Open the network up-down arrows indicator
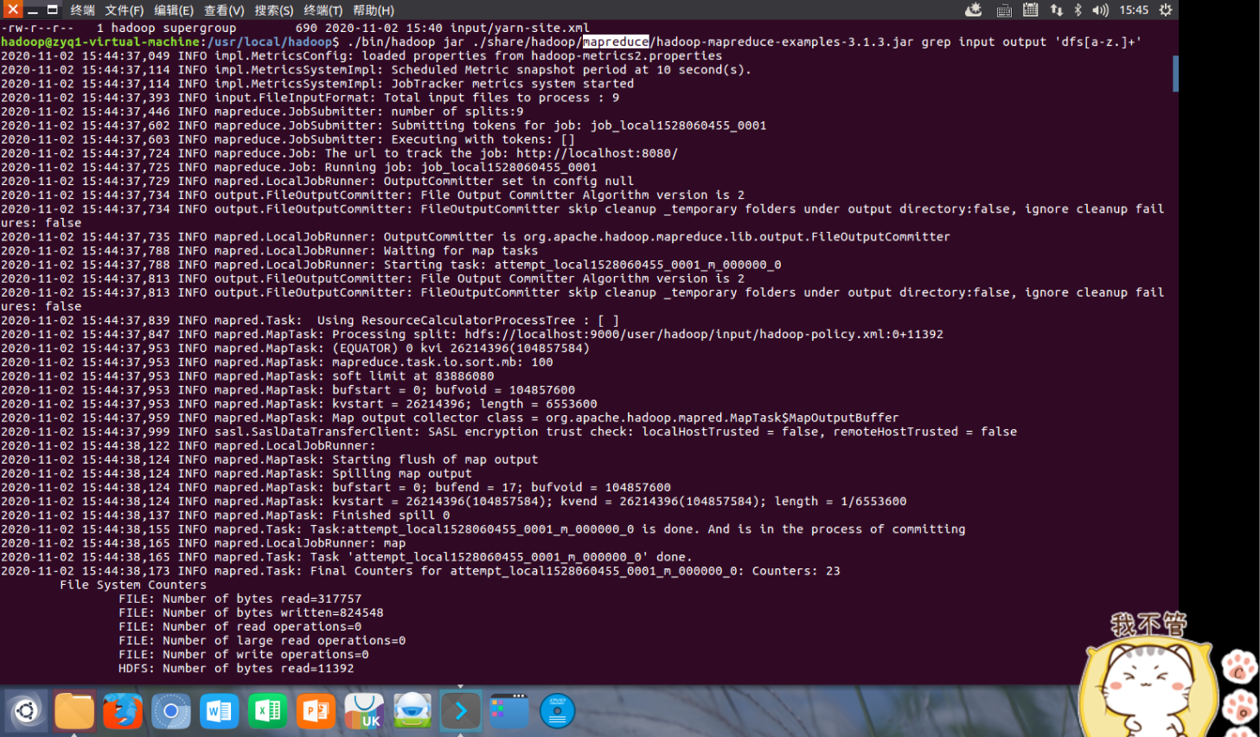The height and width of the screenshot is (737, 1260). (1057, 10)
